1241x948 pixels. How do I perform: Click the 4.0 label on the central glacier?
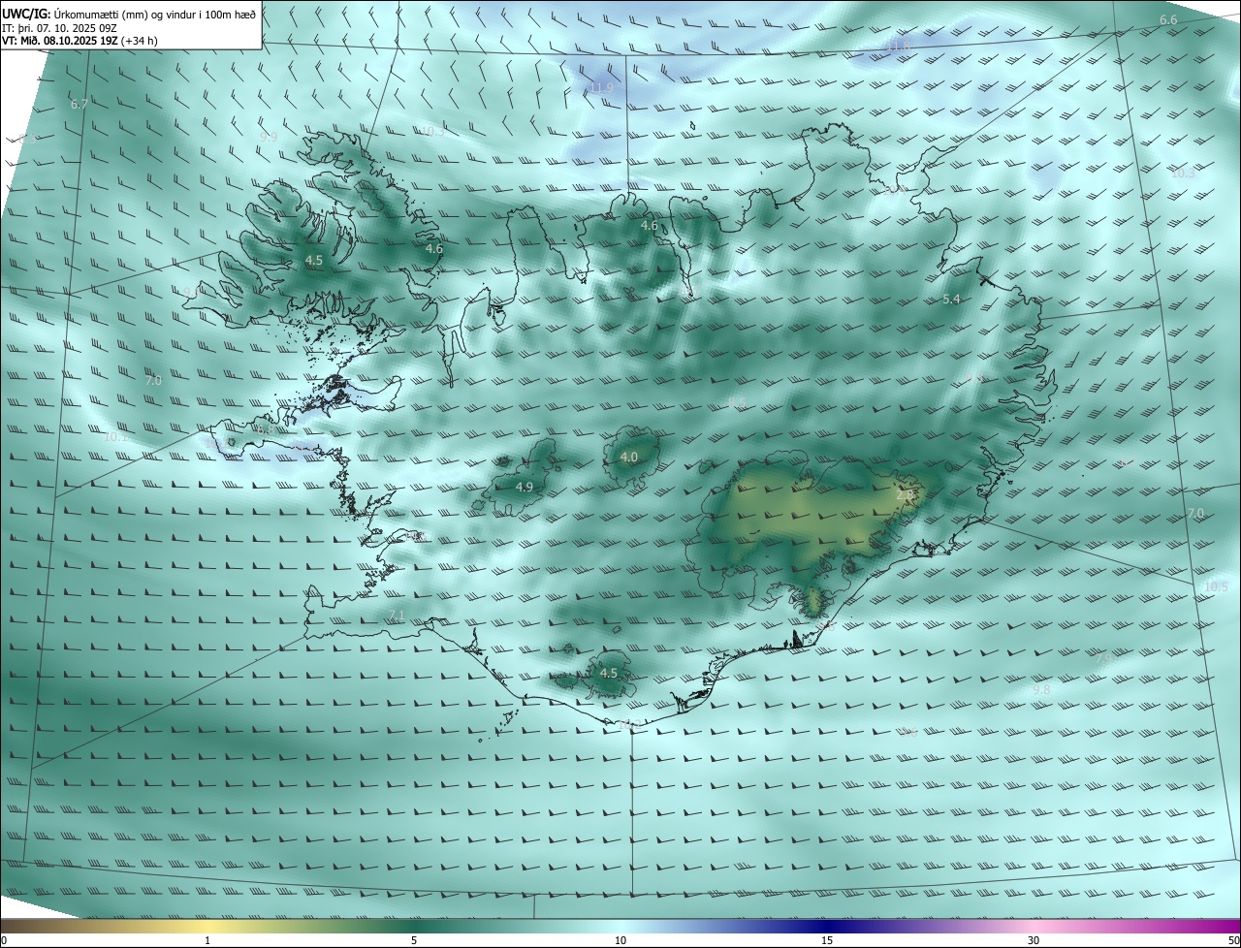pos(629,457)
